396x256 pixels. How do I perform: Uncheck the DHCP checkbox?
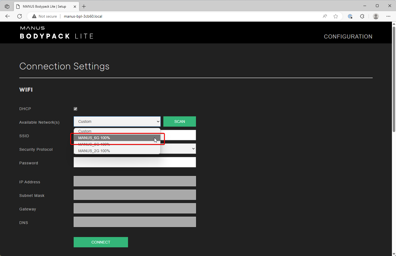coord(76,109)
